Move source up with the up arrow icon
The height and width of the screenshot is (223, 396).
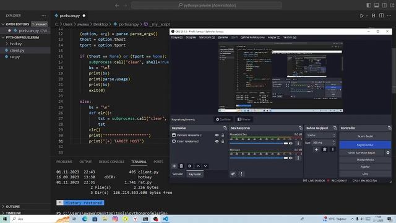coord(198,166)
